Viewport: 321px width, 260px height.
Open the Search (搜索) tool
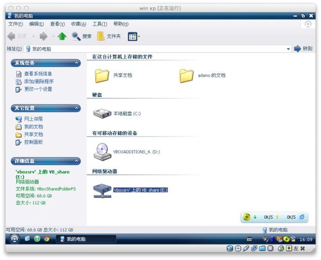tap(81, 36)
